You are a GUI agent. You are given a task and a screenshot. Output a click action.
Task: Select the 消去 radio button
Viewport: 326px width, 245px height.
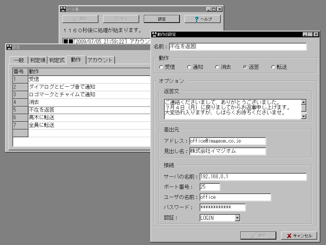[x=217, y=67]
